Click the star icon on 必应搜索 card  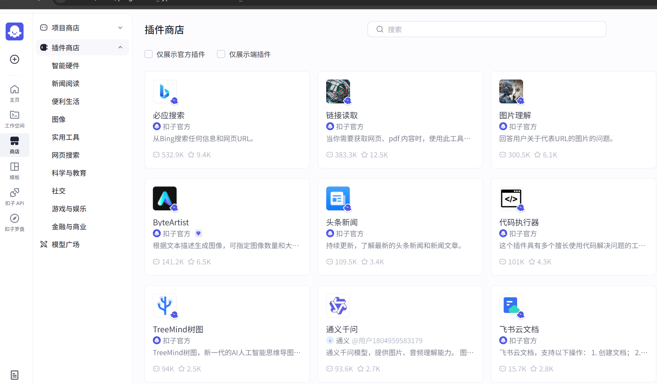[x=191, y=155]
